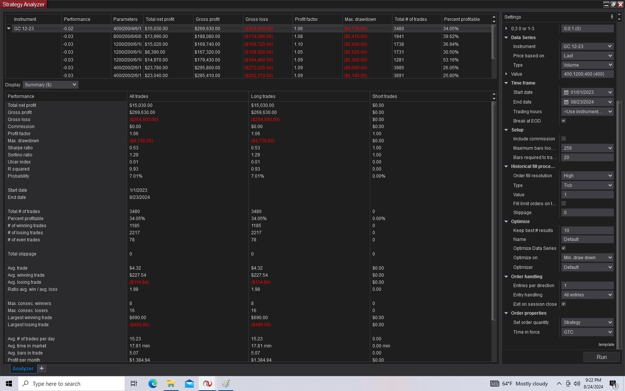
Task: Collapse the Time frame section
Action: (x=506, y=83)
